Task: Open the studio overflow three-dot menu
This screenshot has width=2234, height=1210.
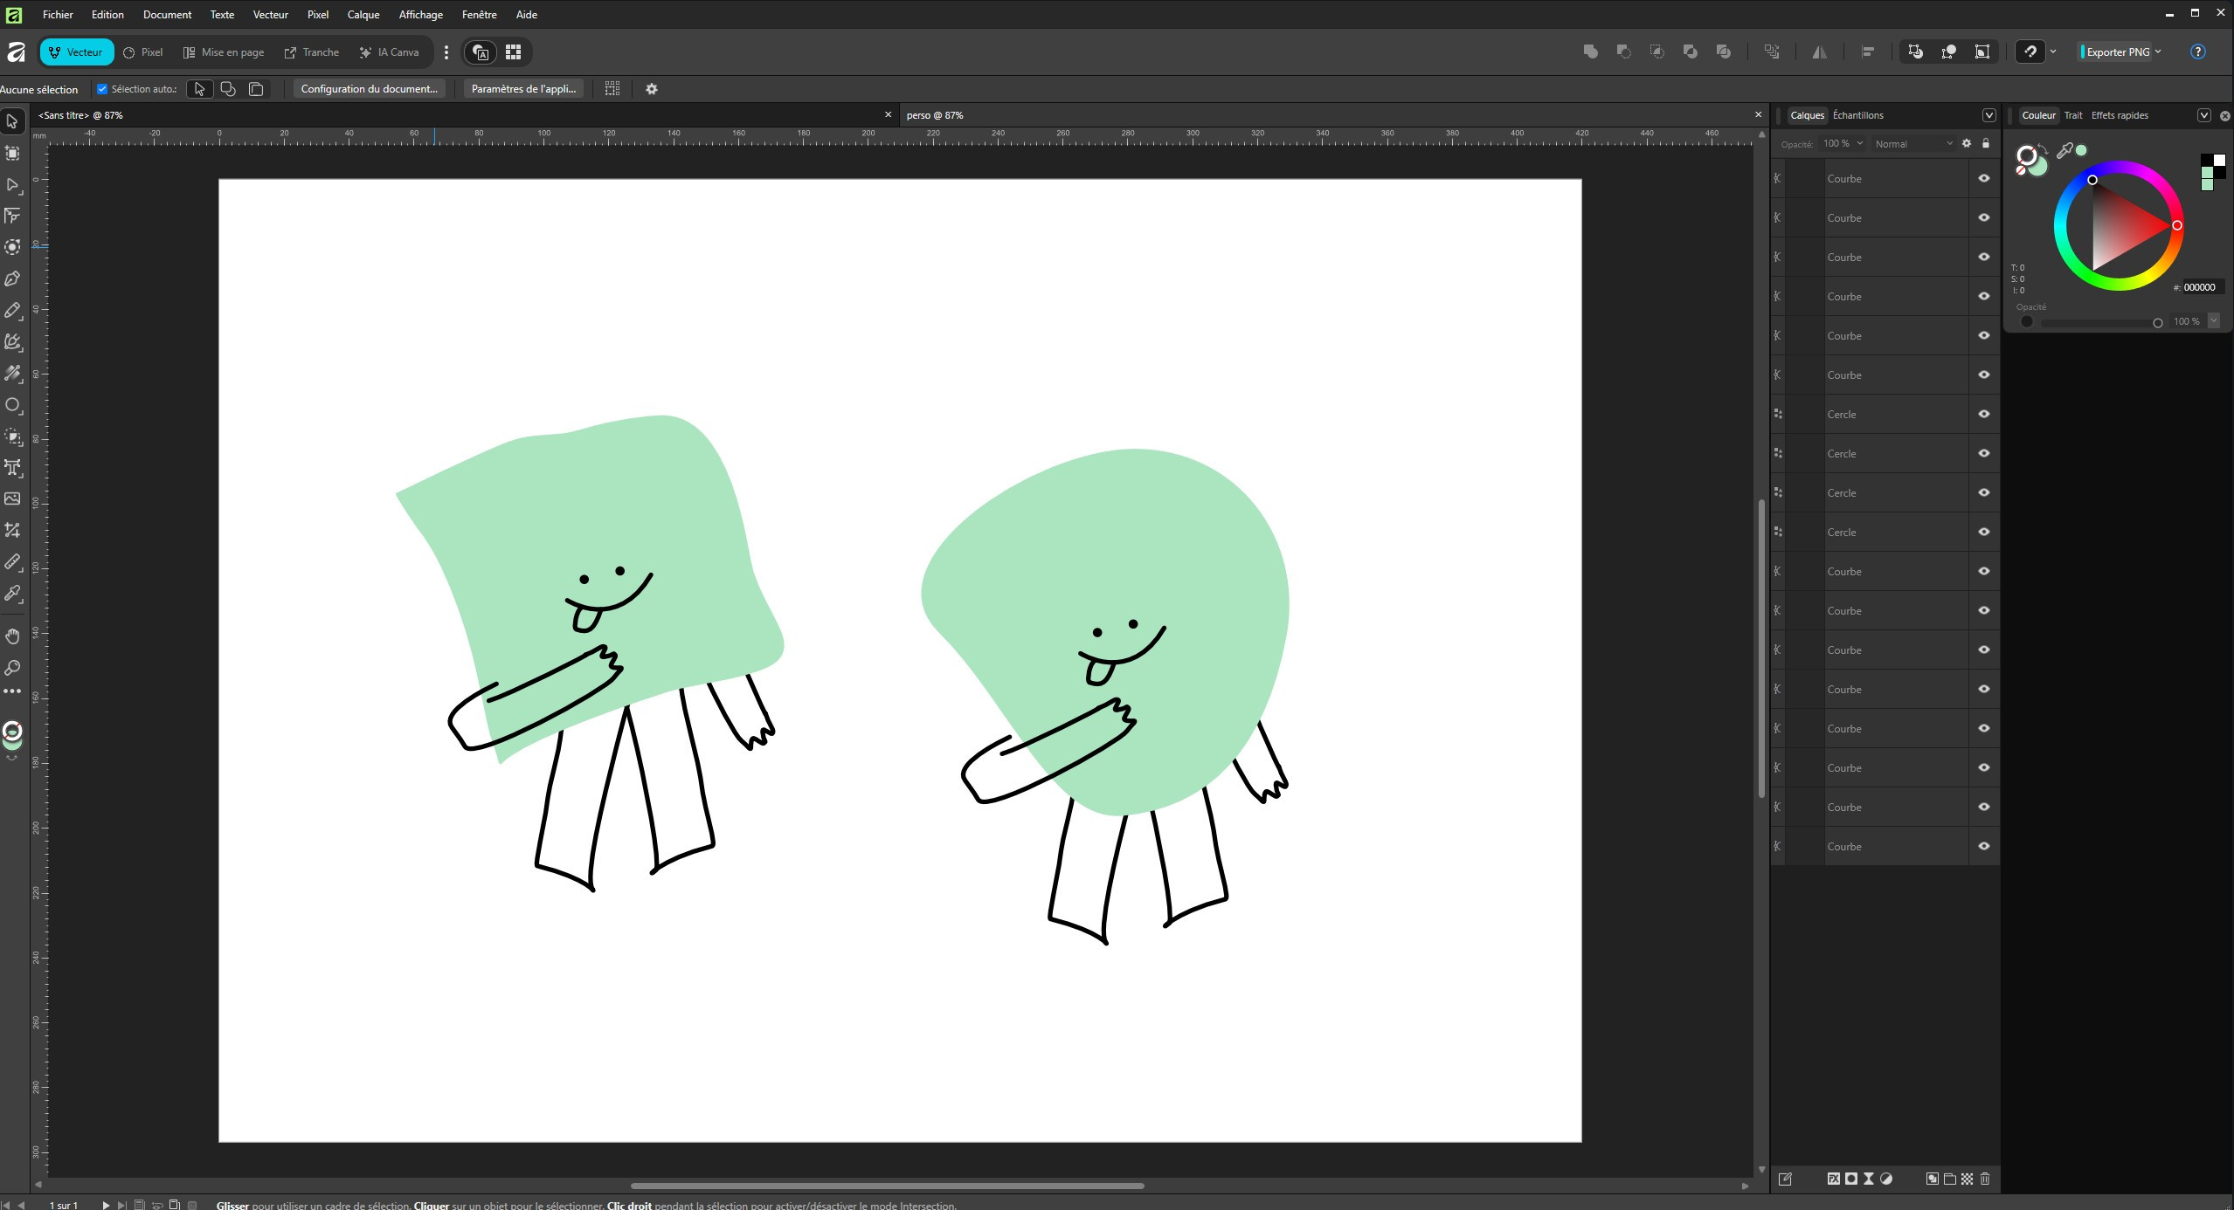Action: click(446, 52)
